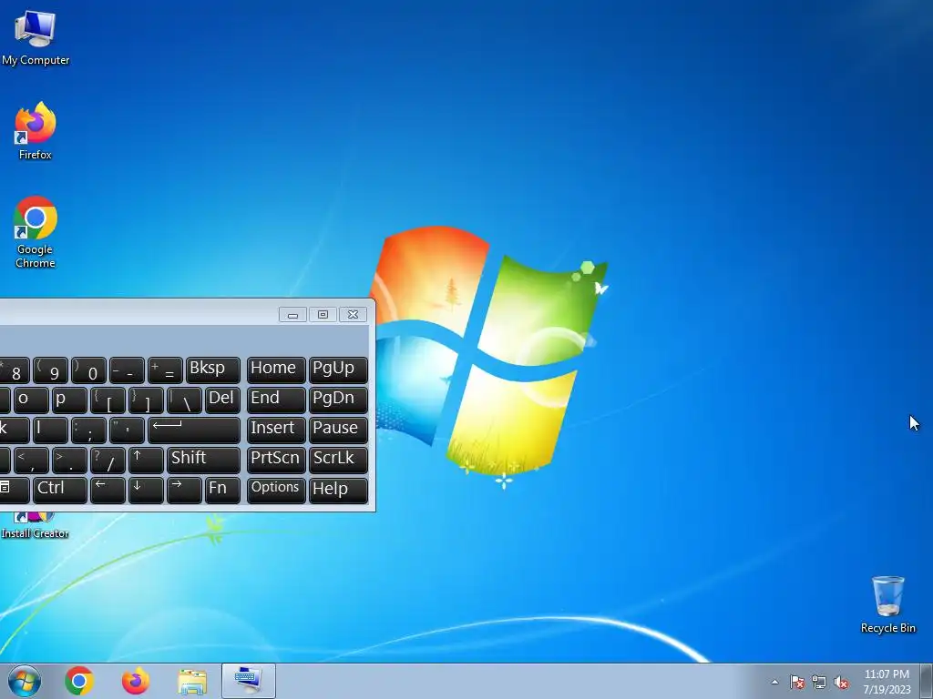Launch Firefox from the taskbar

(136, 681)
